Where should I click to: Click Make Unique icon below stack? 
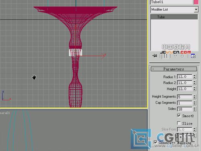(x=175, y=56)
